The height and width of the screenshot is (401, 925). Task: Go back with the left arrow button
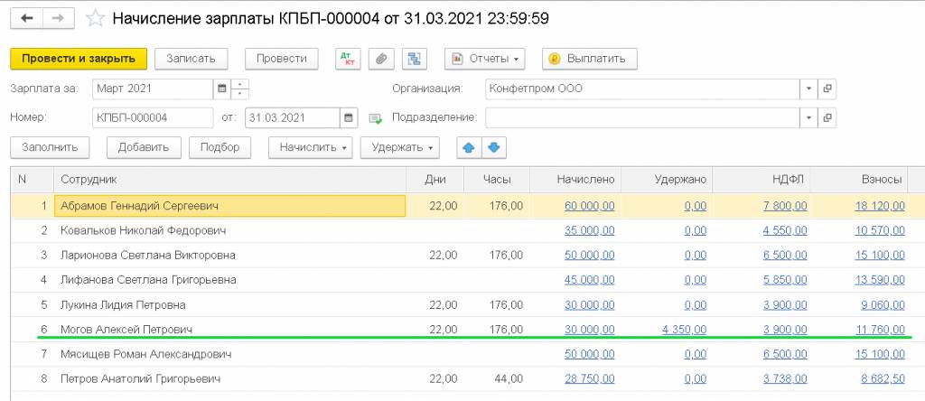26,18
